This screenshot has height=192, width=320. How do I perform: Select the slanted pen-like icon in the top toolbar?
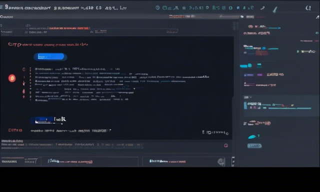[x=275, y=9]
